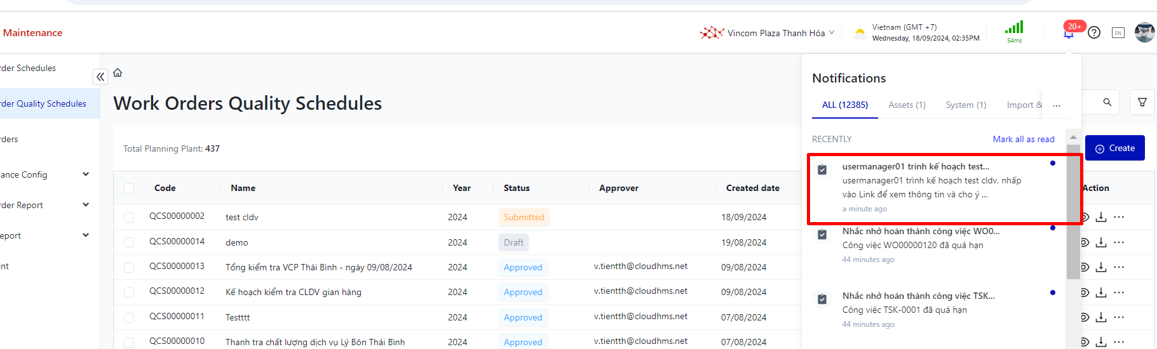Expand the Order Report sidebar section
The image size is (1157, 349).
pyautogui.click(x=86, y=205)
